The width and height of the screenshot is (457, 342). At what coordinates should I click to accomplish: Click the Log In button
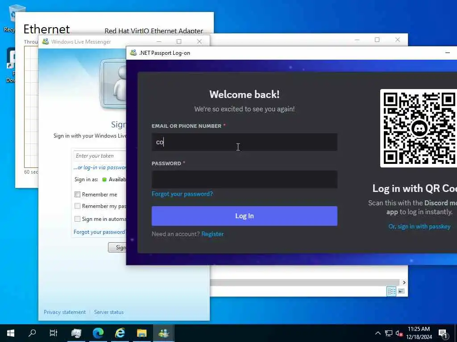(x=244, y=216)
